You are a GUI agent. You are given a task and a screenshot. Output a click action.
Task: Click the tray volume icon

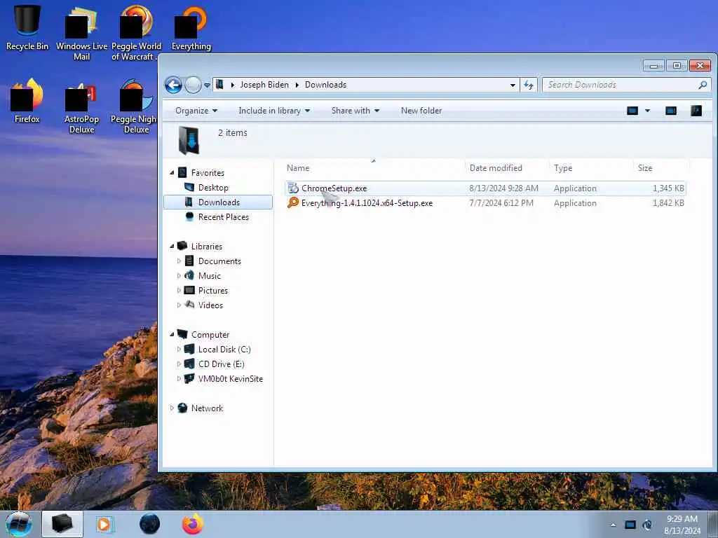click(x=647, y=525)
